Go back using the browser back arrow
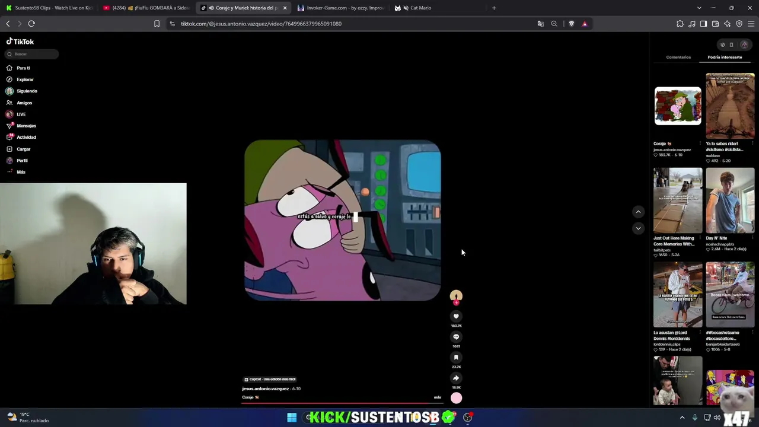759x427 pixels. pos(8,24)
